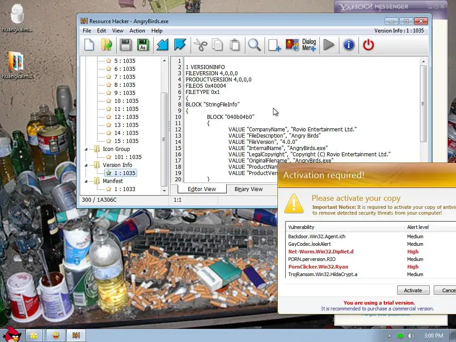Image resolution: width=456 pixels, height=342 pixels.
Task: Select Manifest item 1 : 1033
Action: (125, 189)
